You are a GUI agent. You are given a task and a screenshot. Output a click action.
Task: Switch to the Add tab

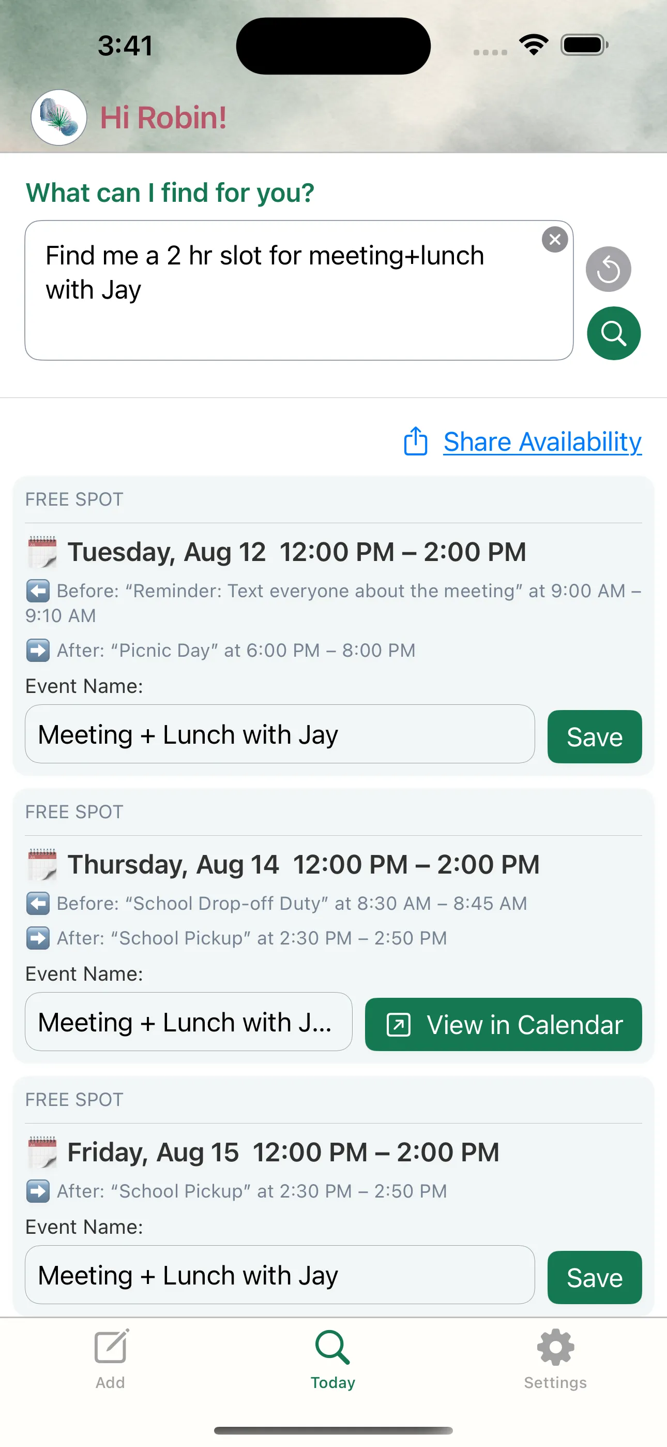click(111, 1359)
